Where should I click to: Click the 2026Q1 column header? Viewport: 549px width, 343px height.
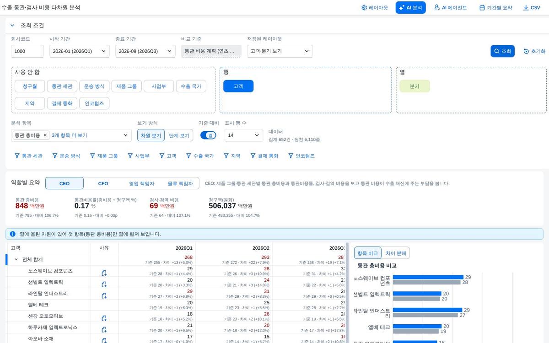tap(156, 248)
